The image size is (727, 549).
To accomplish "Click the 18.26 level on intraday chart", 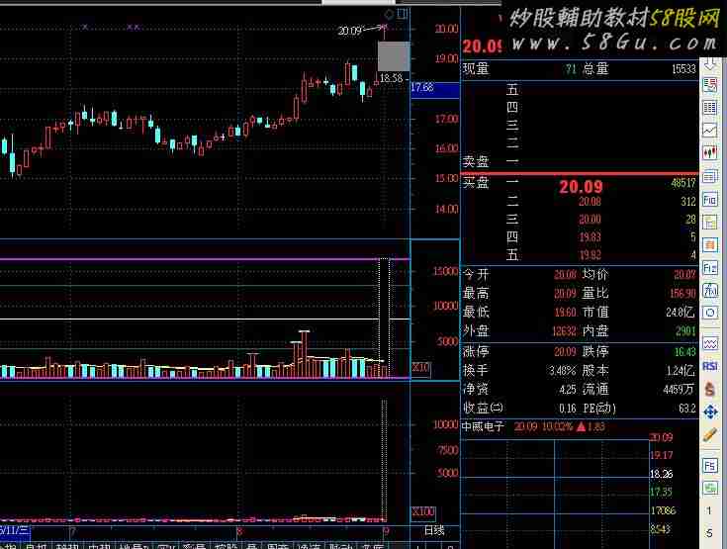I will point(661,474).
